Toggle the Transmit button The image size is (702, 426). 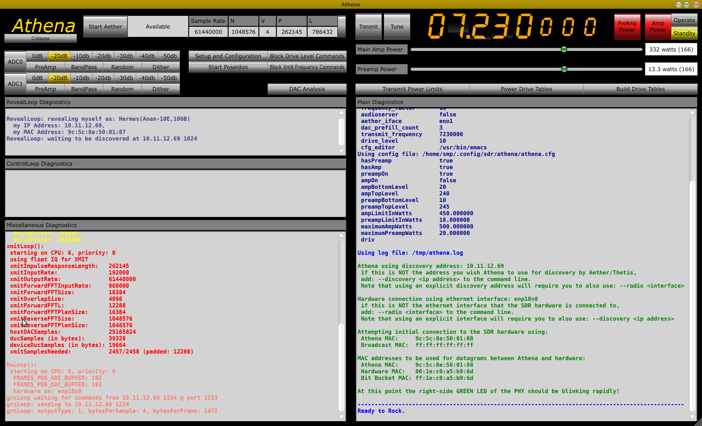pyautogui.click(x=369, y=27)
